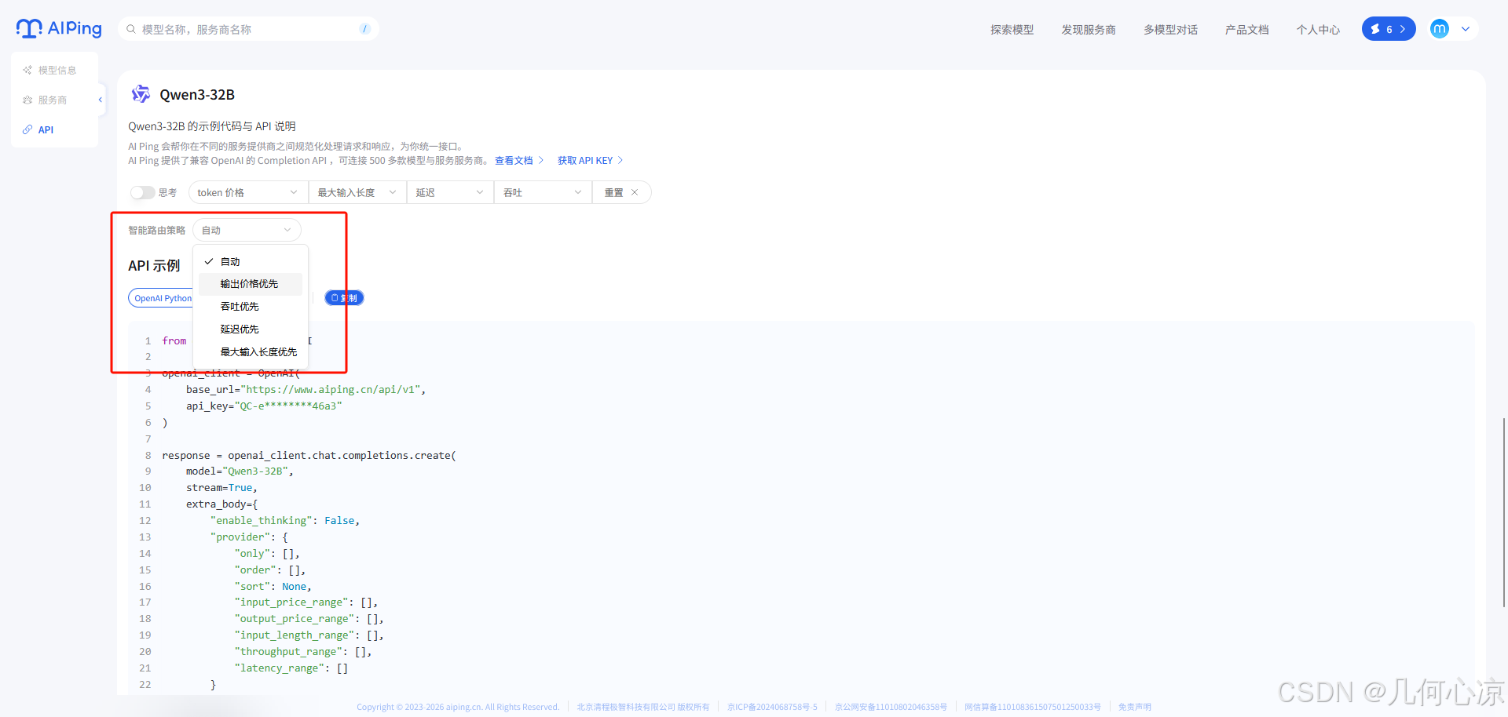Collapse the sidebar with the arrow
The width and height of the screenshot is (1508, 717).
[x=100, y=100]
